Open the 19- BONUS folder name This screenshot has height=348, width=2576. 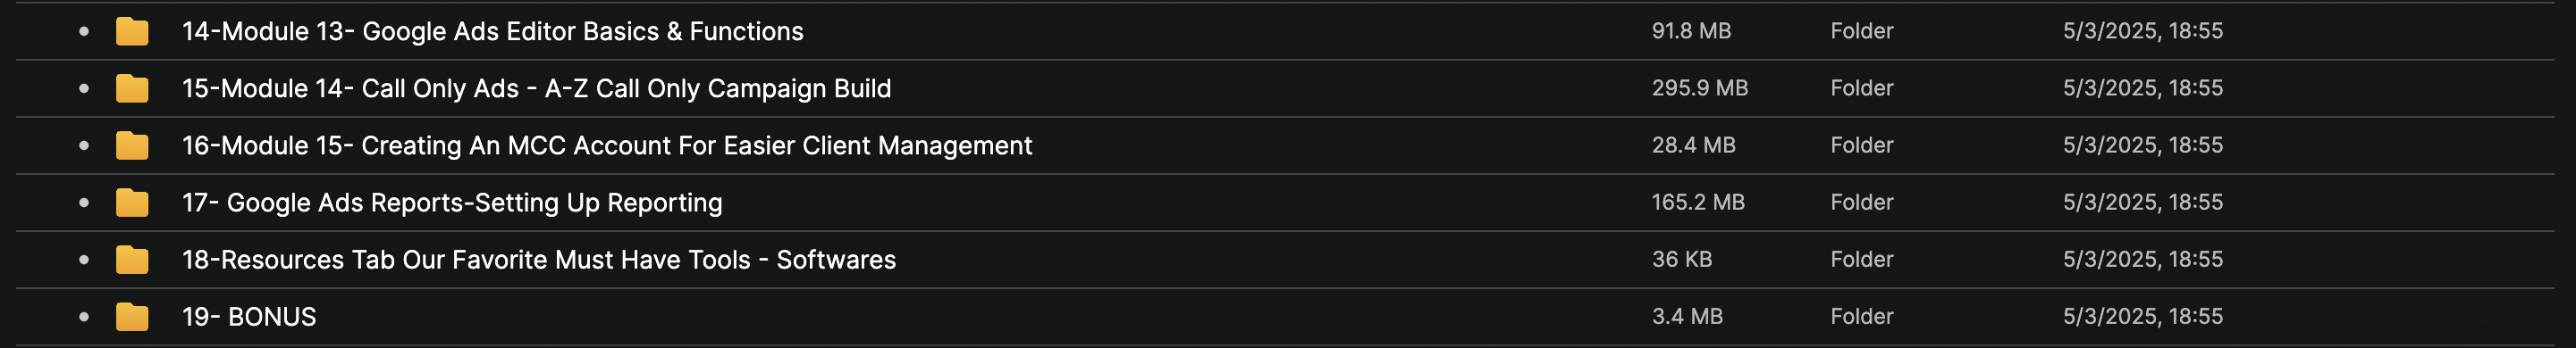click(249, 317)
